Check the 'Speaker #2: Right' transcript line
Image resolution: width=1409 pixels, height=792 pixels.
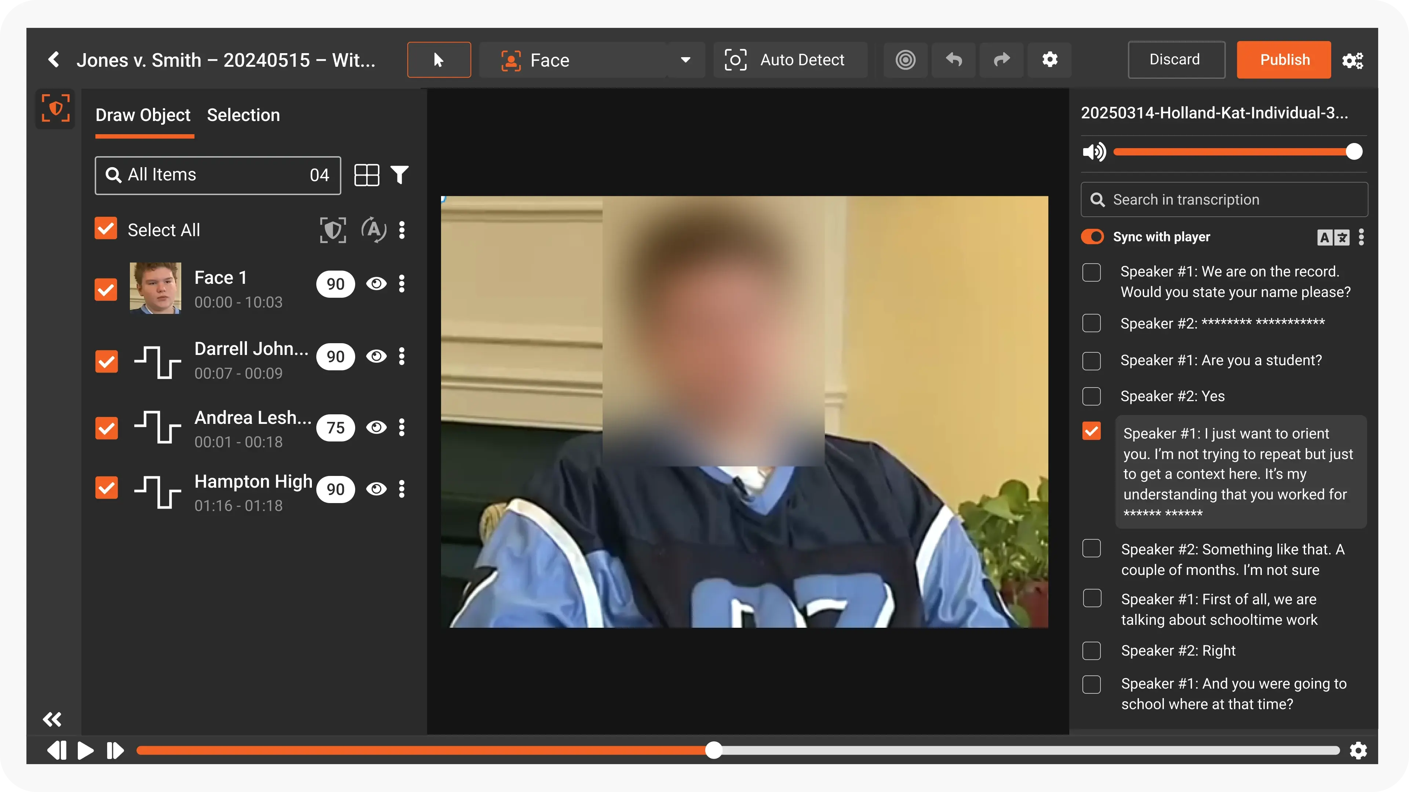click(1091, 651)
